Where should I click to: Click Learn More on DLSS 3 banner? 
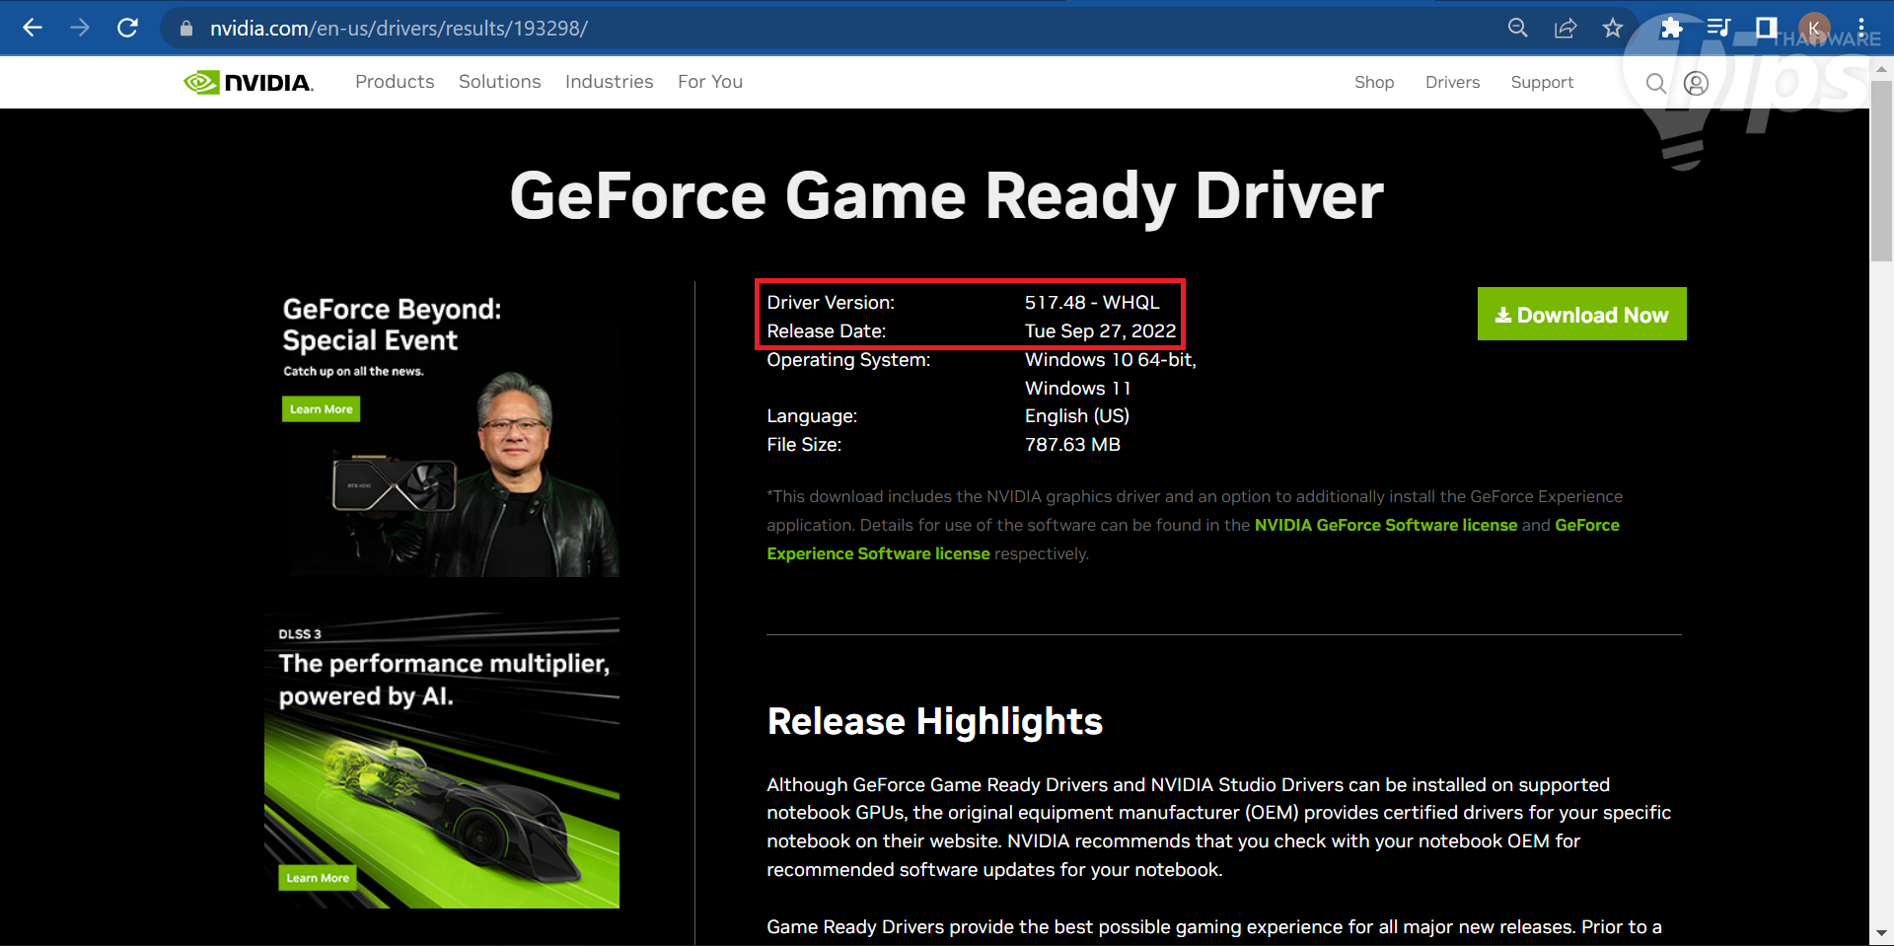(318, 878)
